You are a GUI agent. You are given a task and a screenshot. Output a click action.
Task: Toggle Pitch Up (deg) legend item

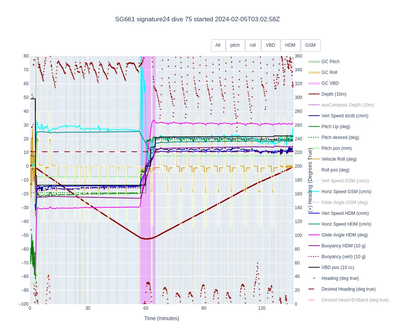pyautogui.click(x=336, y=127)
